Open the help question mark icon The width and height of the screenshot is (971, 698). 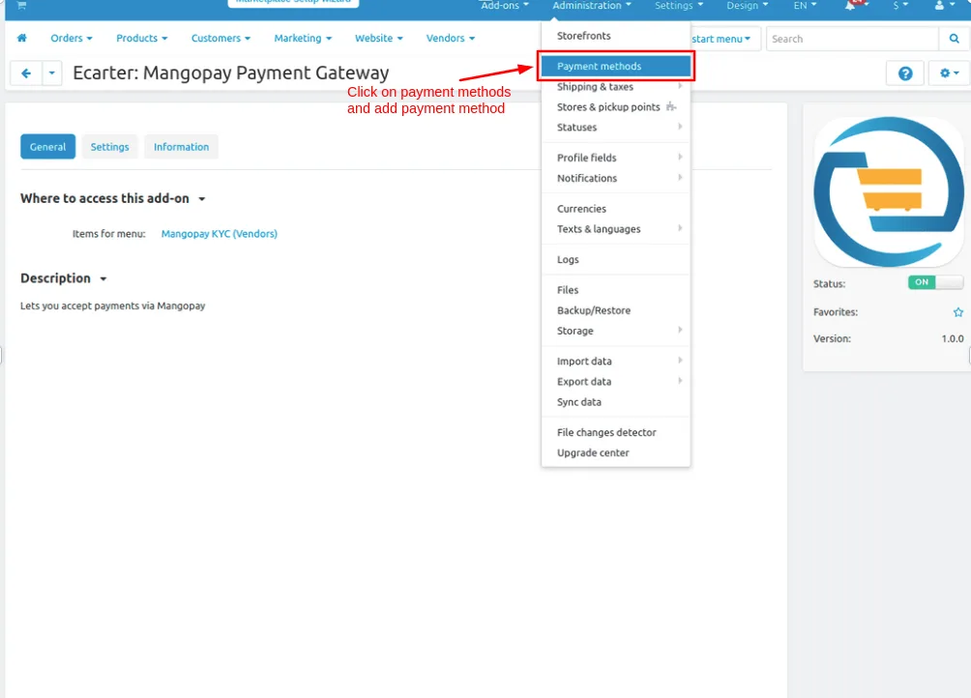904,73
